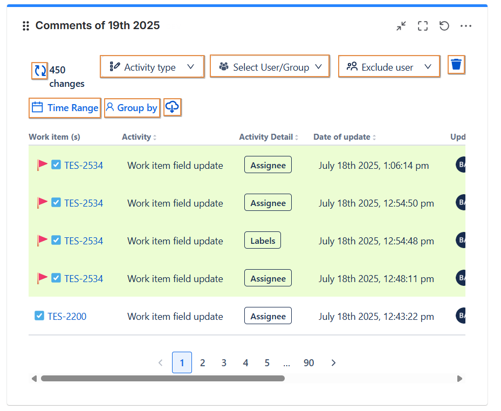Go to page 2 of results
Image resolution: width=501 pixels, height=411 pixels.
click(203, 363)
